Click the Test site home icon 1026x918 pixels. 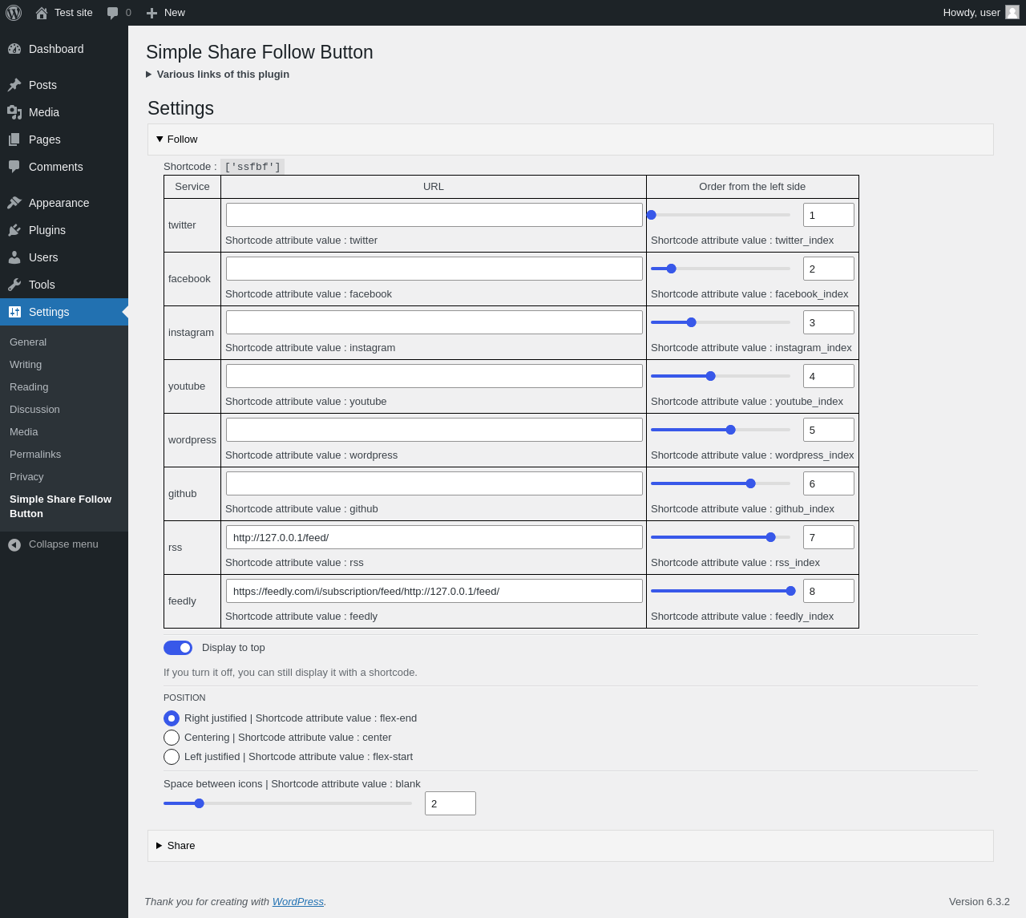coord(42,13)
